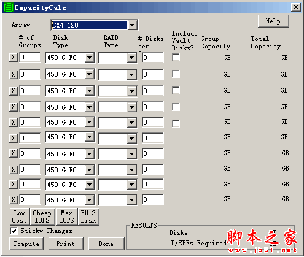Clear the ninth row with its X button
Screen dimensions: 304x257
14,185
